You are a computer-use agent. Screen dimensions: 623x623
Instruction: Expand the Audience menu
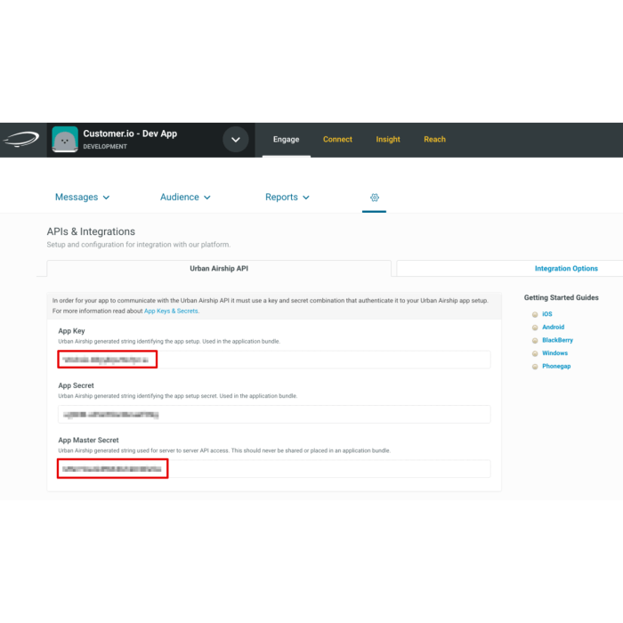pos(185,197)
